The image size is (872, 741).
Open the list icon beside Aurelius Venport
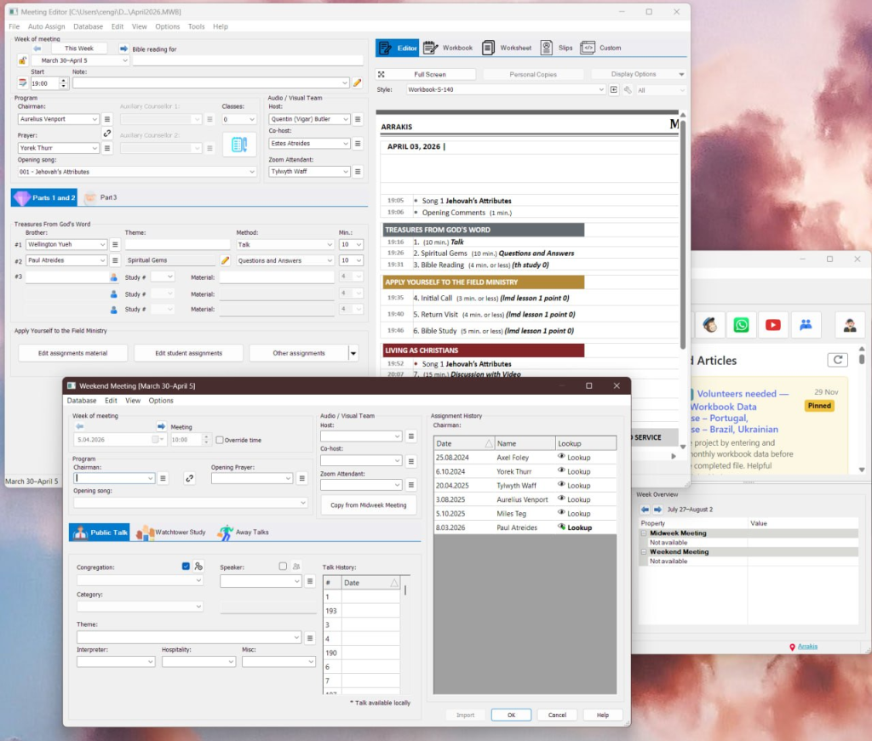(x=107, y=119)
